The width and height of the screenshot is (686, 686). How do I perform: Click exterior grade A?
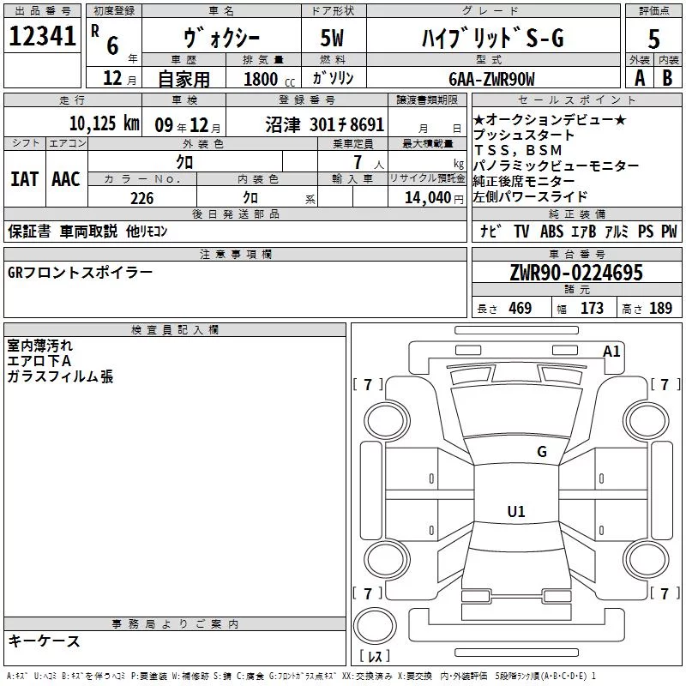point(640,78)
